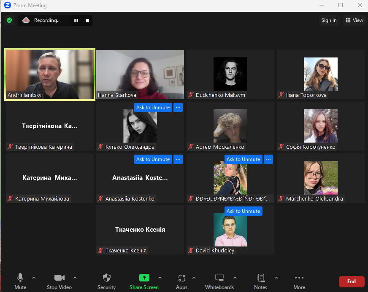
Task: Click Артем Москаленко's profile picture
Action: click(x=230, y=126)
